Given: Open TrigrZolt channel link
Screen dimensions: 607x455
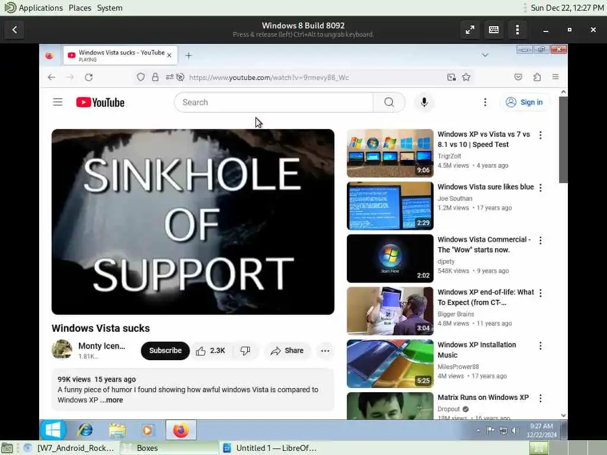Looking at the screenshot, I should point(449,156).
